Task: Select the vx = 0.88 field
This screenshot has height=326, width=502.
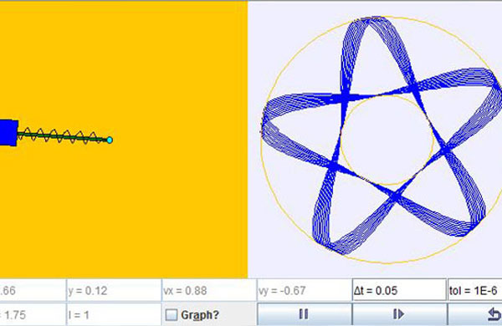Action: pos(209,291)
